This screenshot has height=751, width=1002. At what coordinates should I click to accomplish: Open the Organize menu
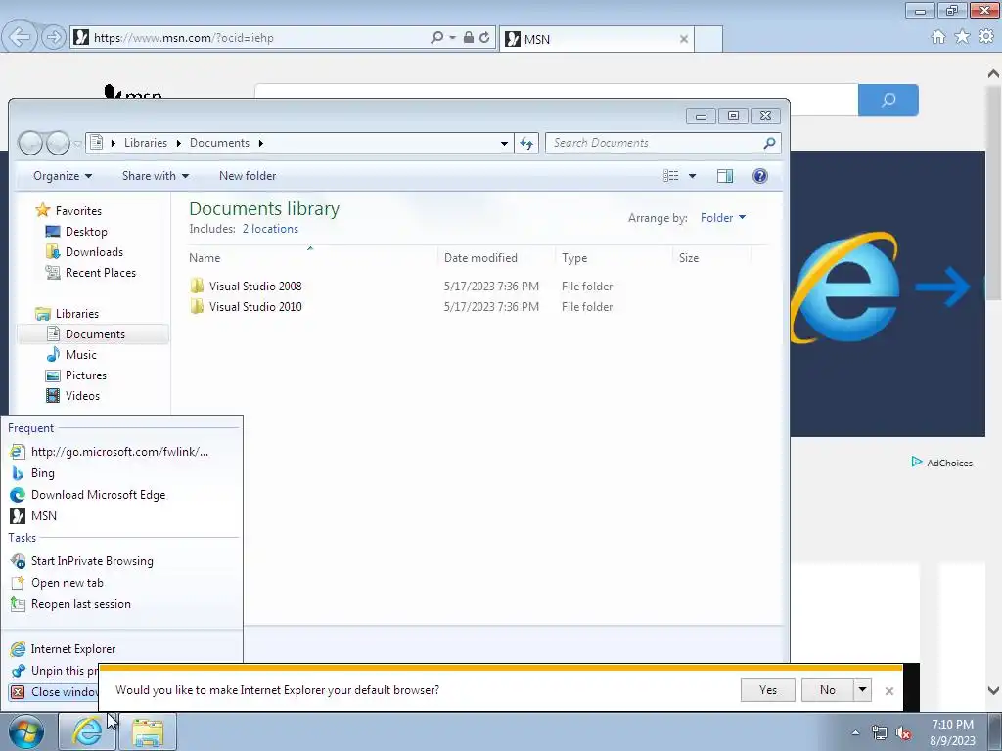63,176
